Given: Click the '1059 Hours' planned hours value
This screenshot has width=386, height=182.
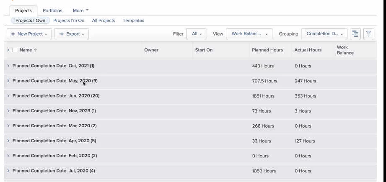Looking at the screenshot, I should [264, 171].
